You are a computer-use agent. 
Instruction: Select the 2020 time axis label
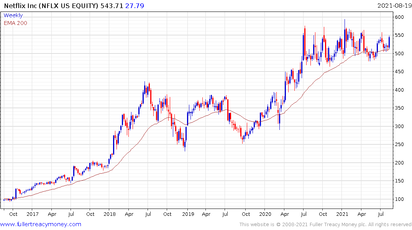click(265, 214)
